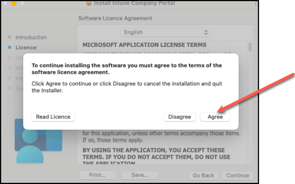Open the Read Licence button
The height and width of the screenshot is (184, 295).
pyautogui.click(x=53, y=117)
